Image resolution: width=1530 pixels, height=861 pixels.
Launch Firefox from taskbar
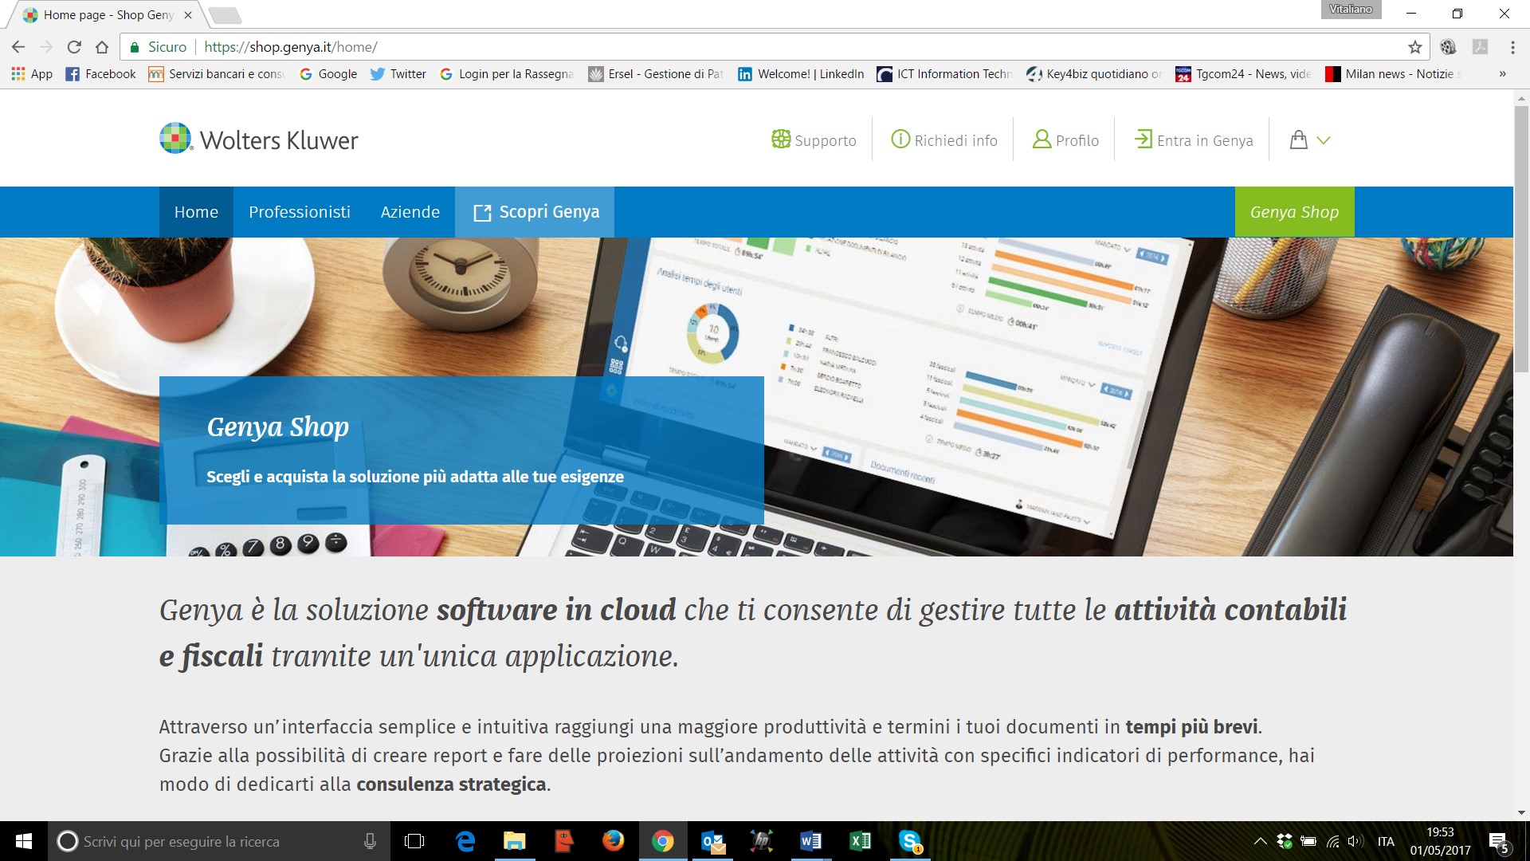(x=613, y=841)
